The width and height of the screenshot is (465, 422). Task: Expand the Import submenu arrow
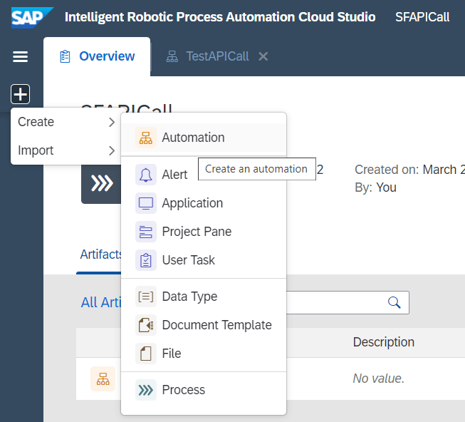[112, 150]
